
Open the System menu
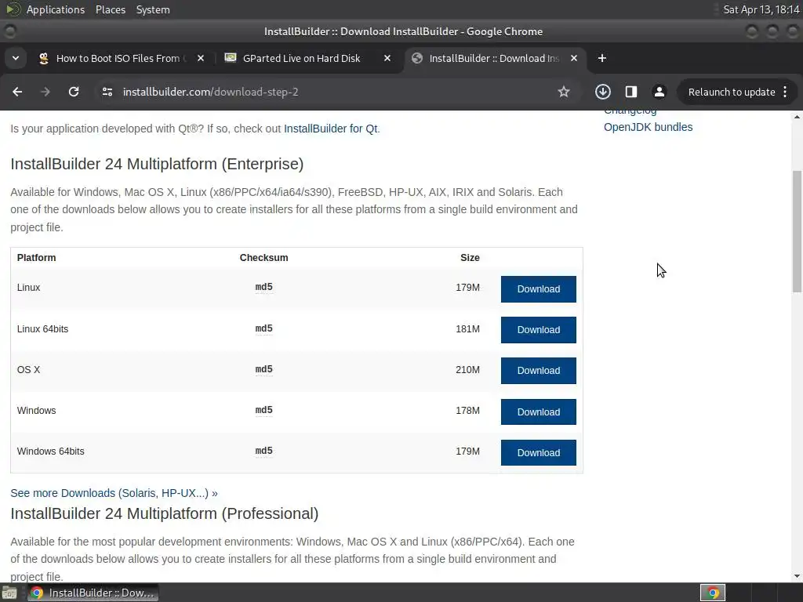point(153,9)
